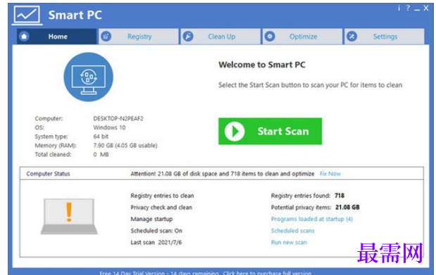The width and height of the screenshot is (436, 275).
Task: Click the Run new scan link
Action: tap(289, 243)
